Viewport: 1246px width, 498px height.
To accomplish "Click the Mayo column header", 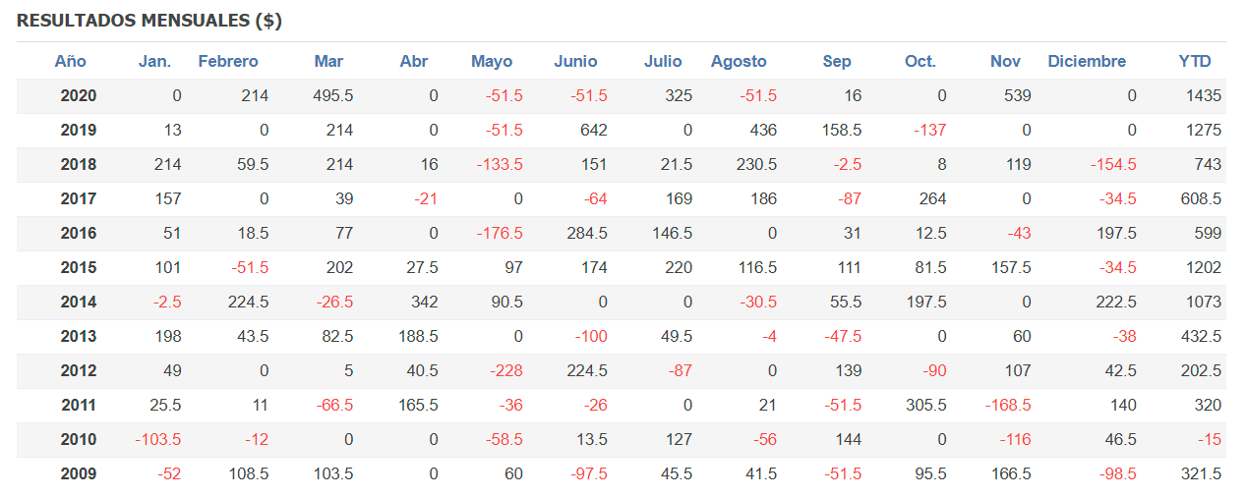I will click(x=492, y=61).
